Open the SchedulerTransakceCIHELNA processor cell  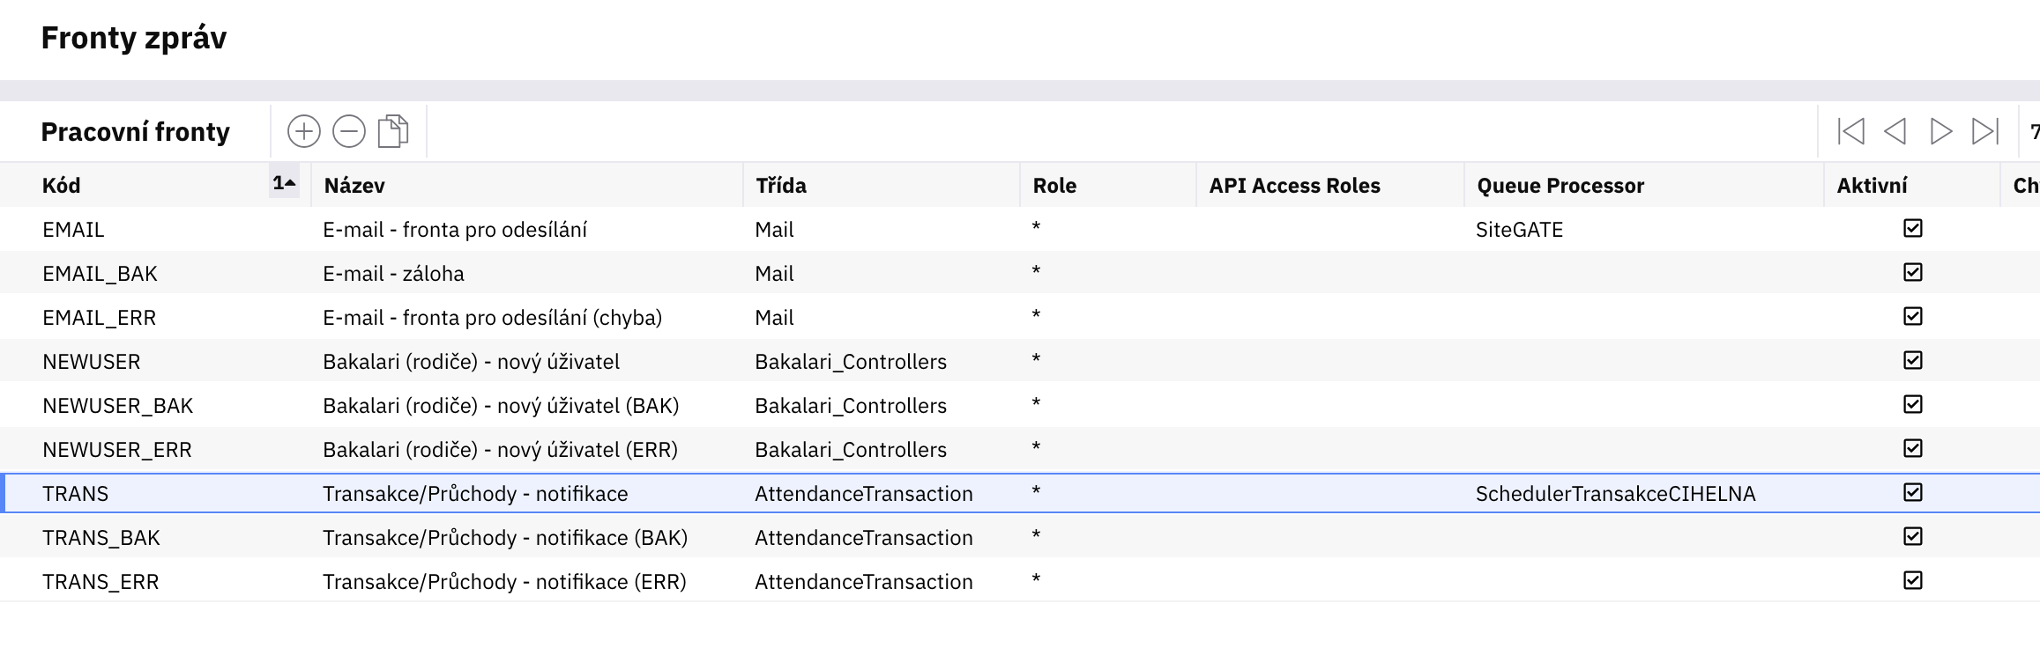tap(1615, 494)
